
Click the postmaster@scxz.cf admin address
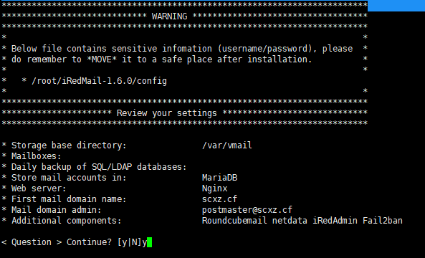247,210
